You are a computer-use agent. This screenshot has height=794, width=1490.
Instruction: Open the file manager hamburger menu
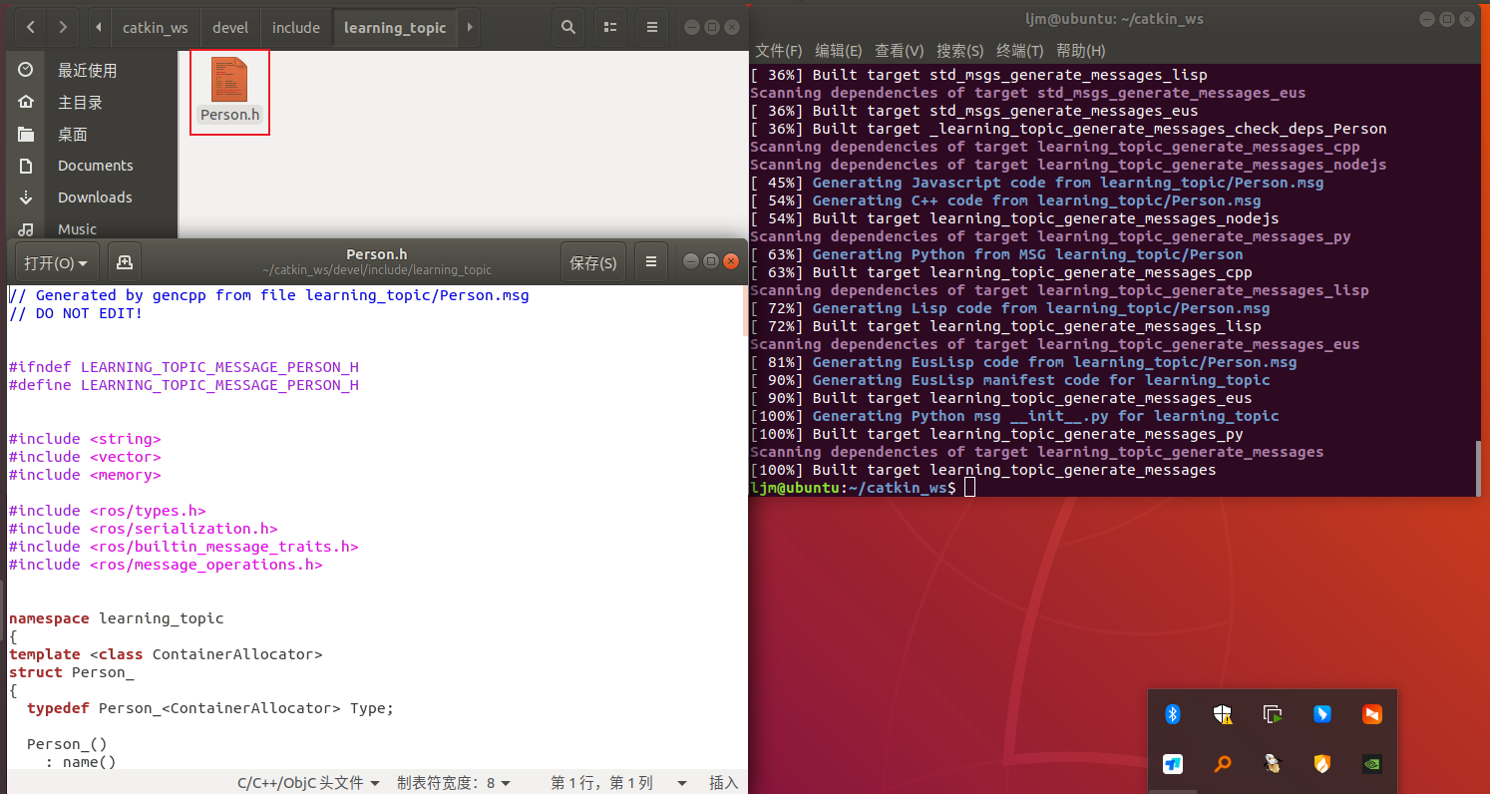coord(652,27)
